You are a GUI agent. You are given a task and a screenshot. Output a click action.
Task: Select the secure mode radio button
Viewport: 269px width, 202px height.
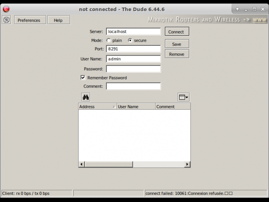[x=130, y=40]
